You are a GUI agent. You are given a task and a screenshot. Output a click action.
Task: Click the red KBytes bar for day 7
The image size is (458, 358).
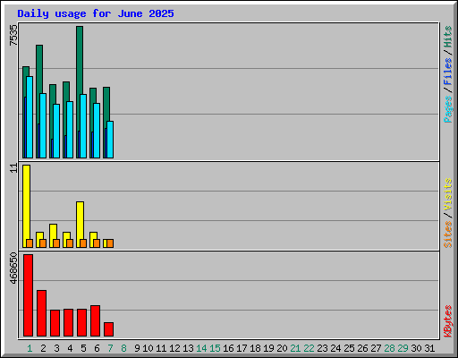[x=108, y=329]
